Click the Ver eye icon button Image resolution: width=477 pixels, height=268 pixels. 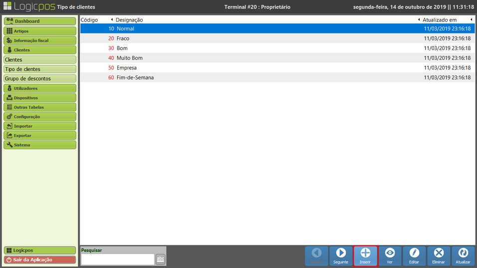[390, 256]
